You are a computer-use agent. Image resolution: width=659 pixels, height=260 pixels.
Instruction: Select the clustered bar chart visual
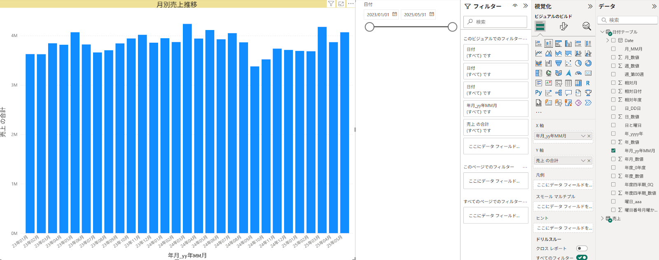[x=559, y=44]
